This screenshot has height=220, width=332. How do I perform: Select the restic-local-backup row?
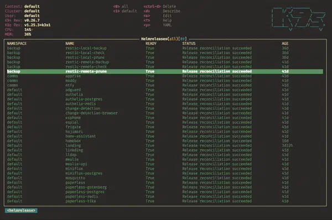click(165, 48)
